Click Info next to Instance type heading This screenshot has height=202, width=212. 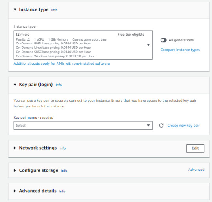pyautogui.click(x=54, y=10)
